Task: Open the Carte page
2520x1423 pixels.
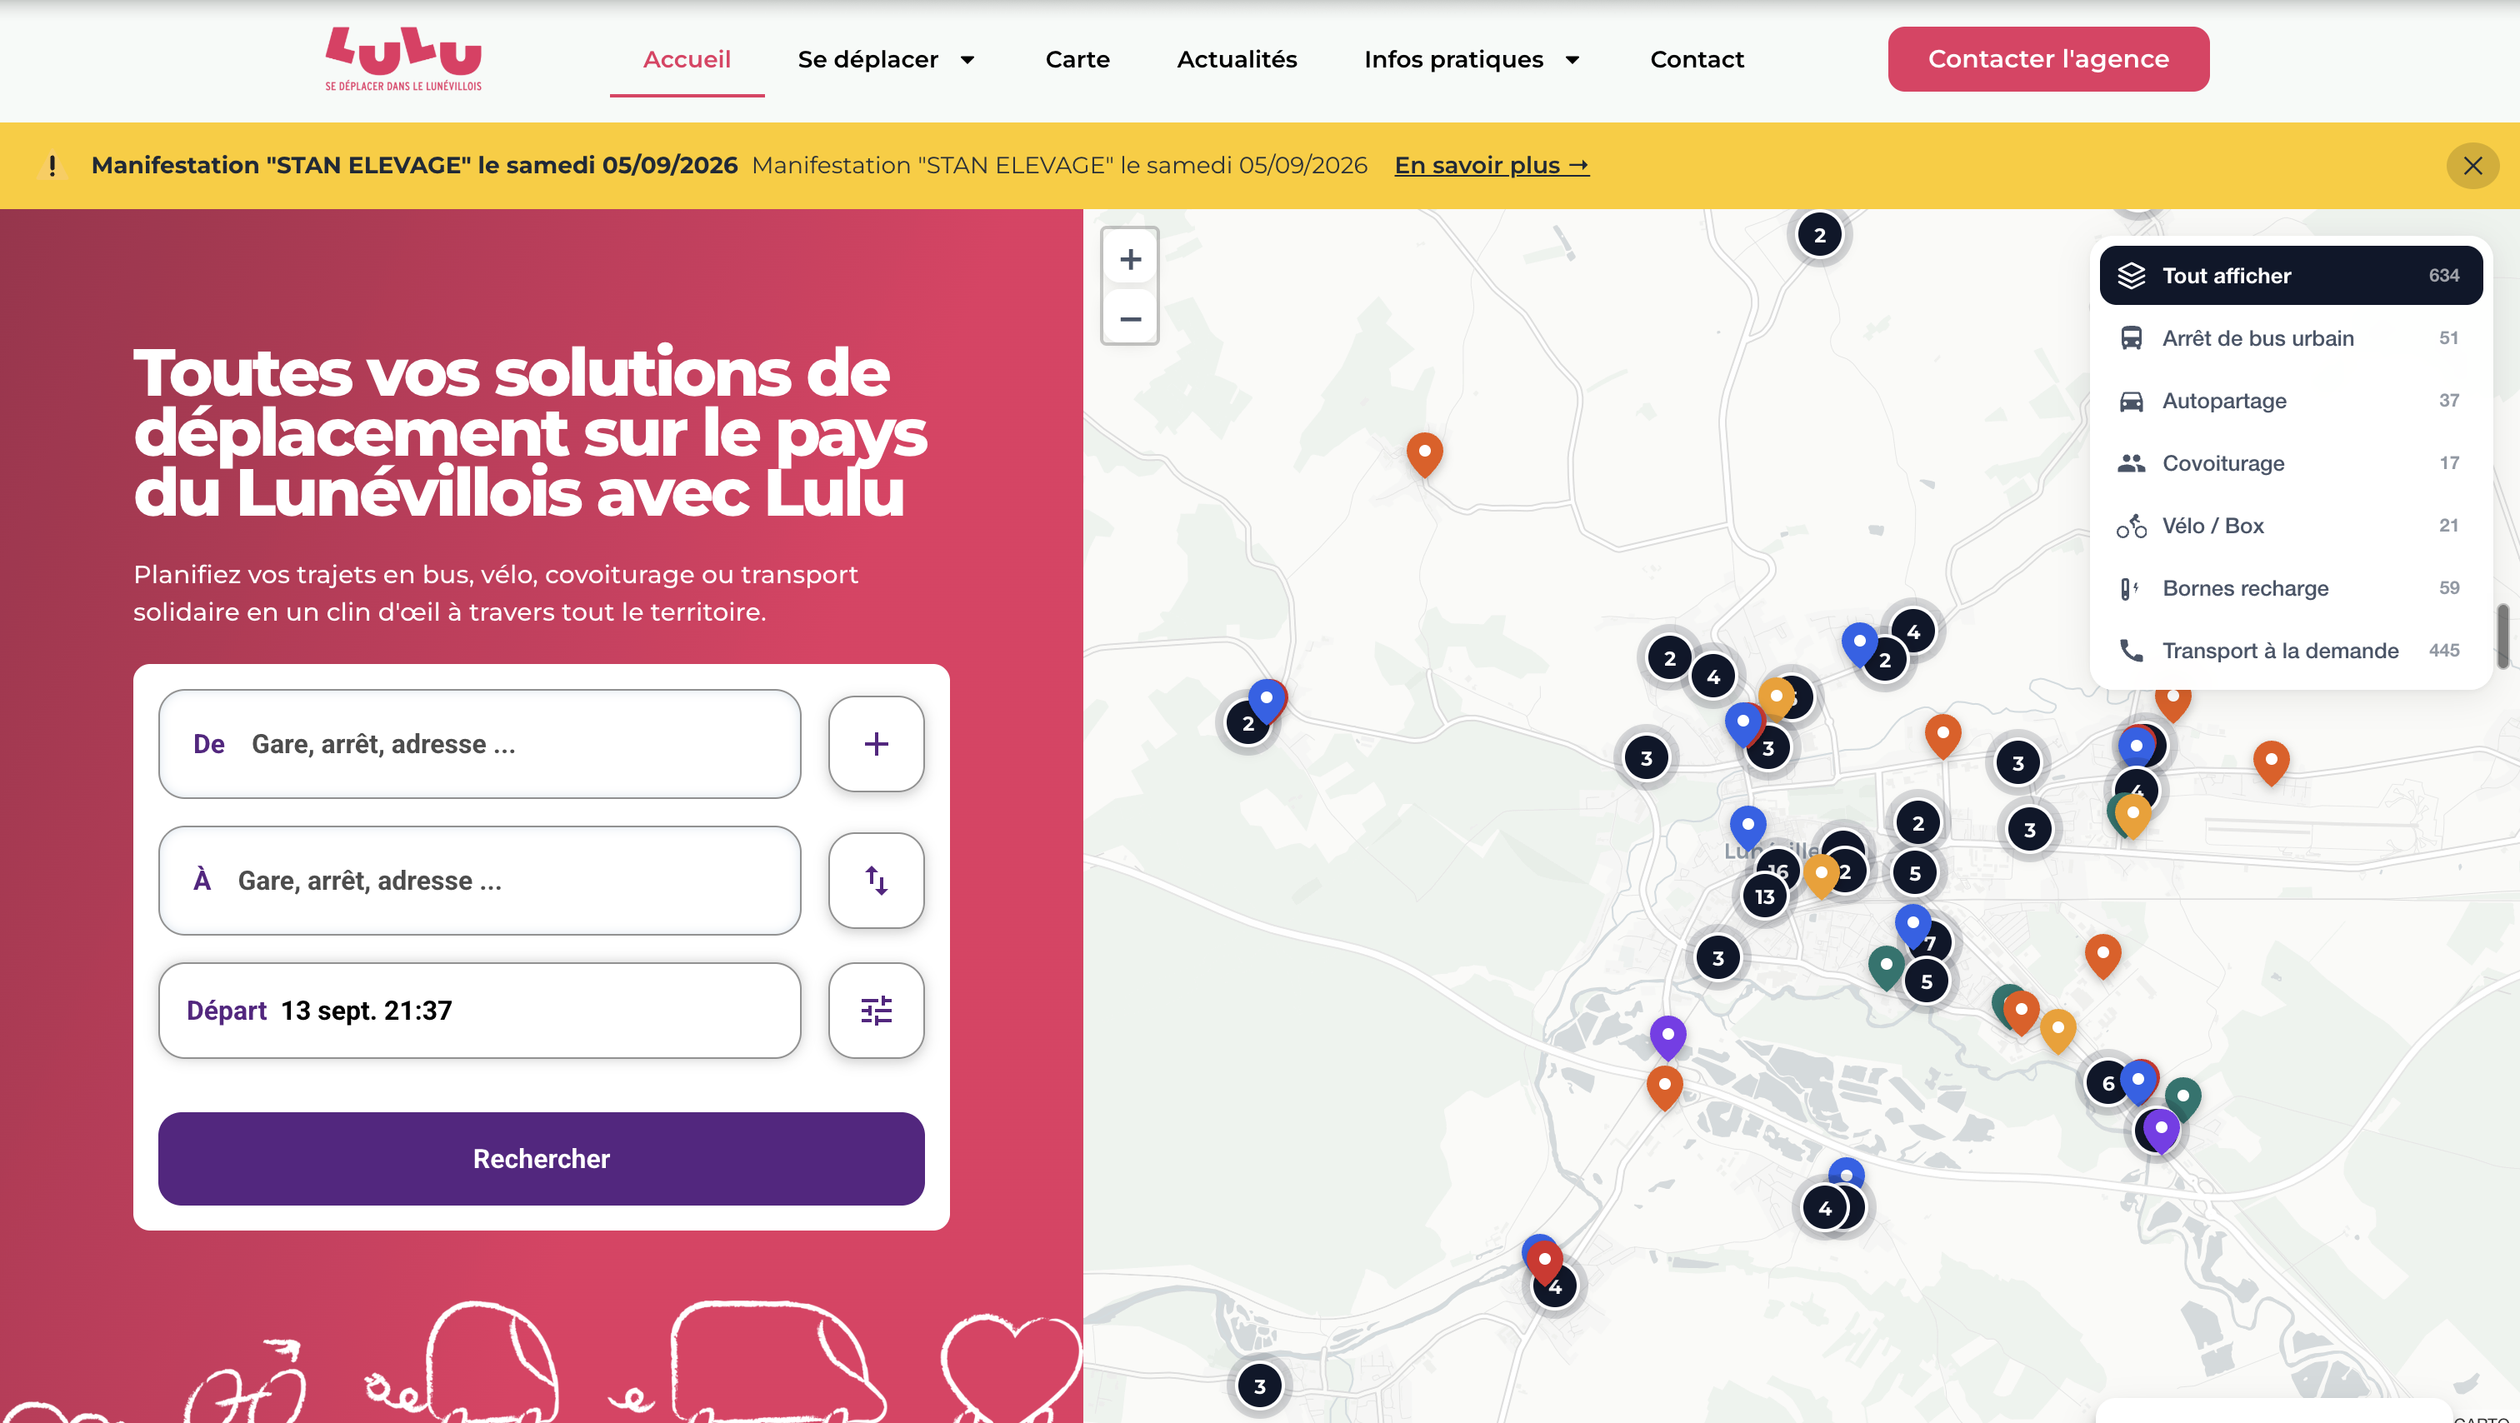Action: click(x=1077, y=58)
